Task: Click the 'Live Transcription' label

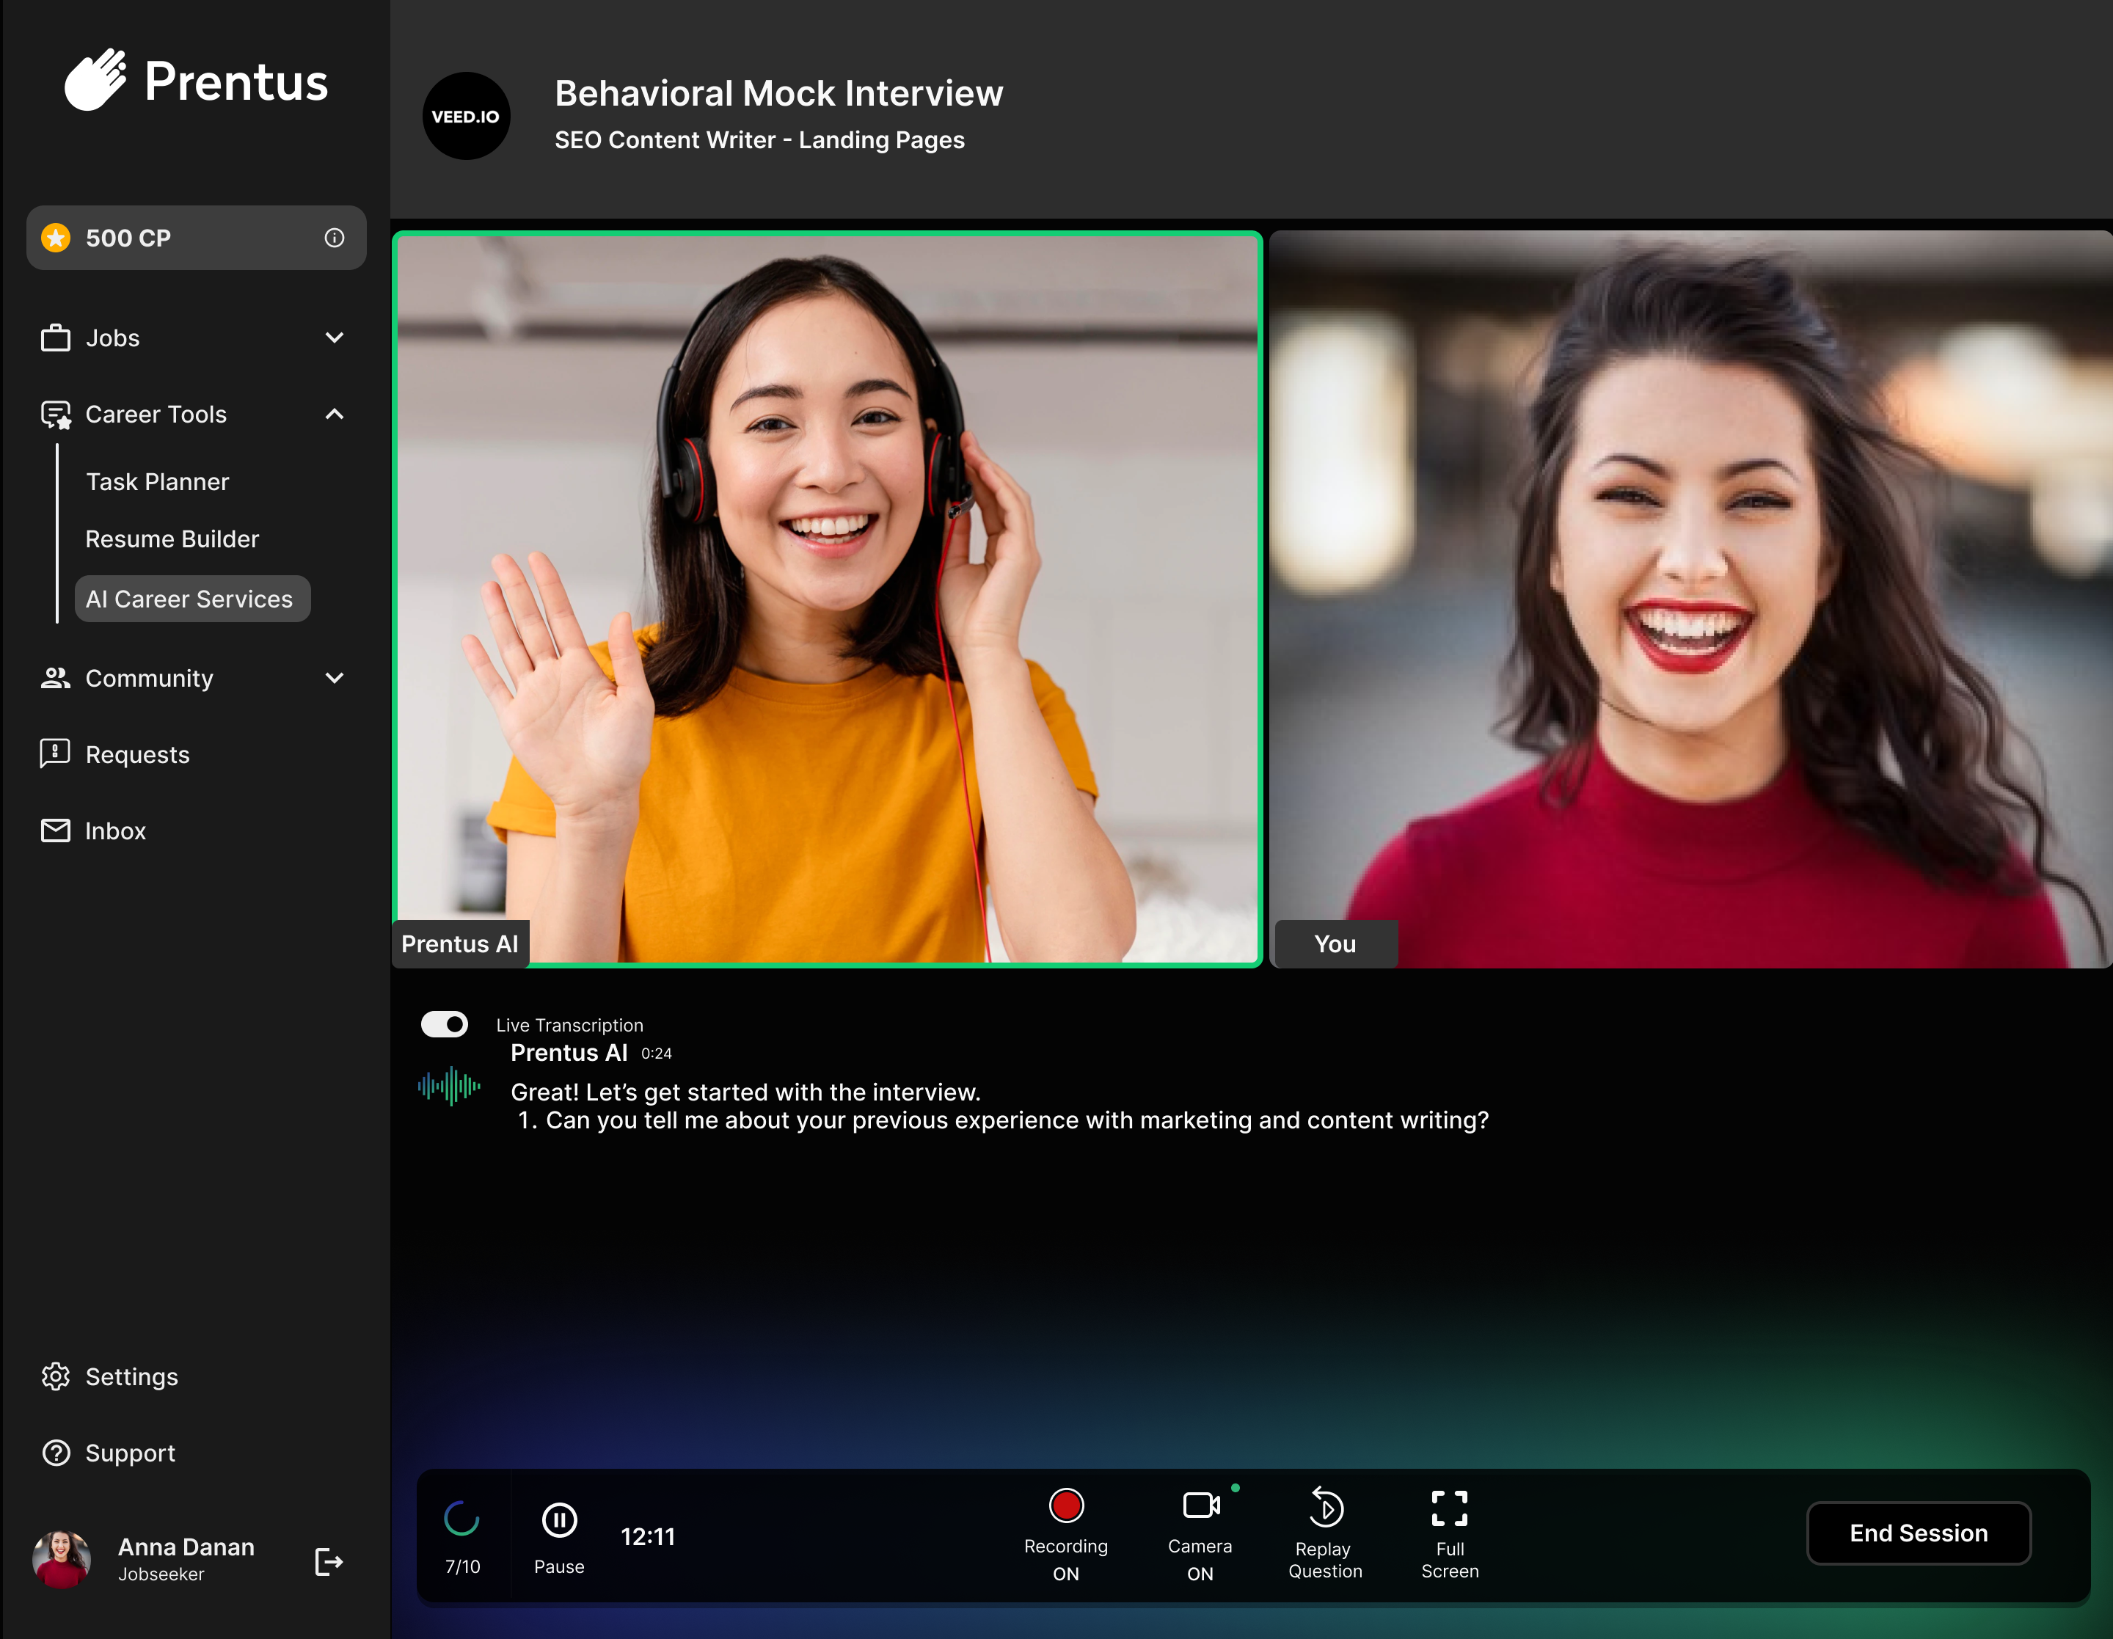Action: coord(570,1025)
